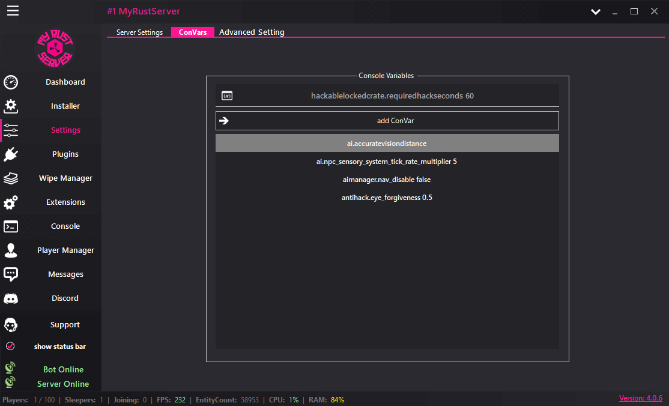Click the Support headset icon

pos(11,325)
